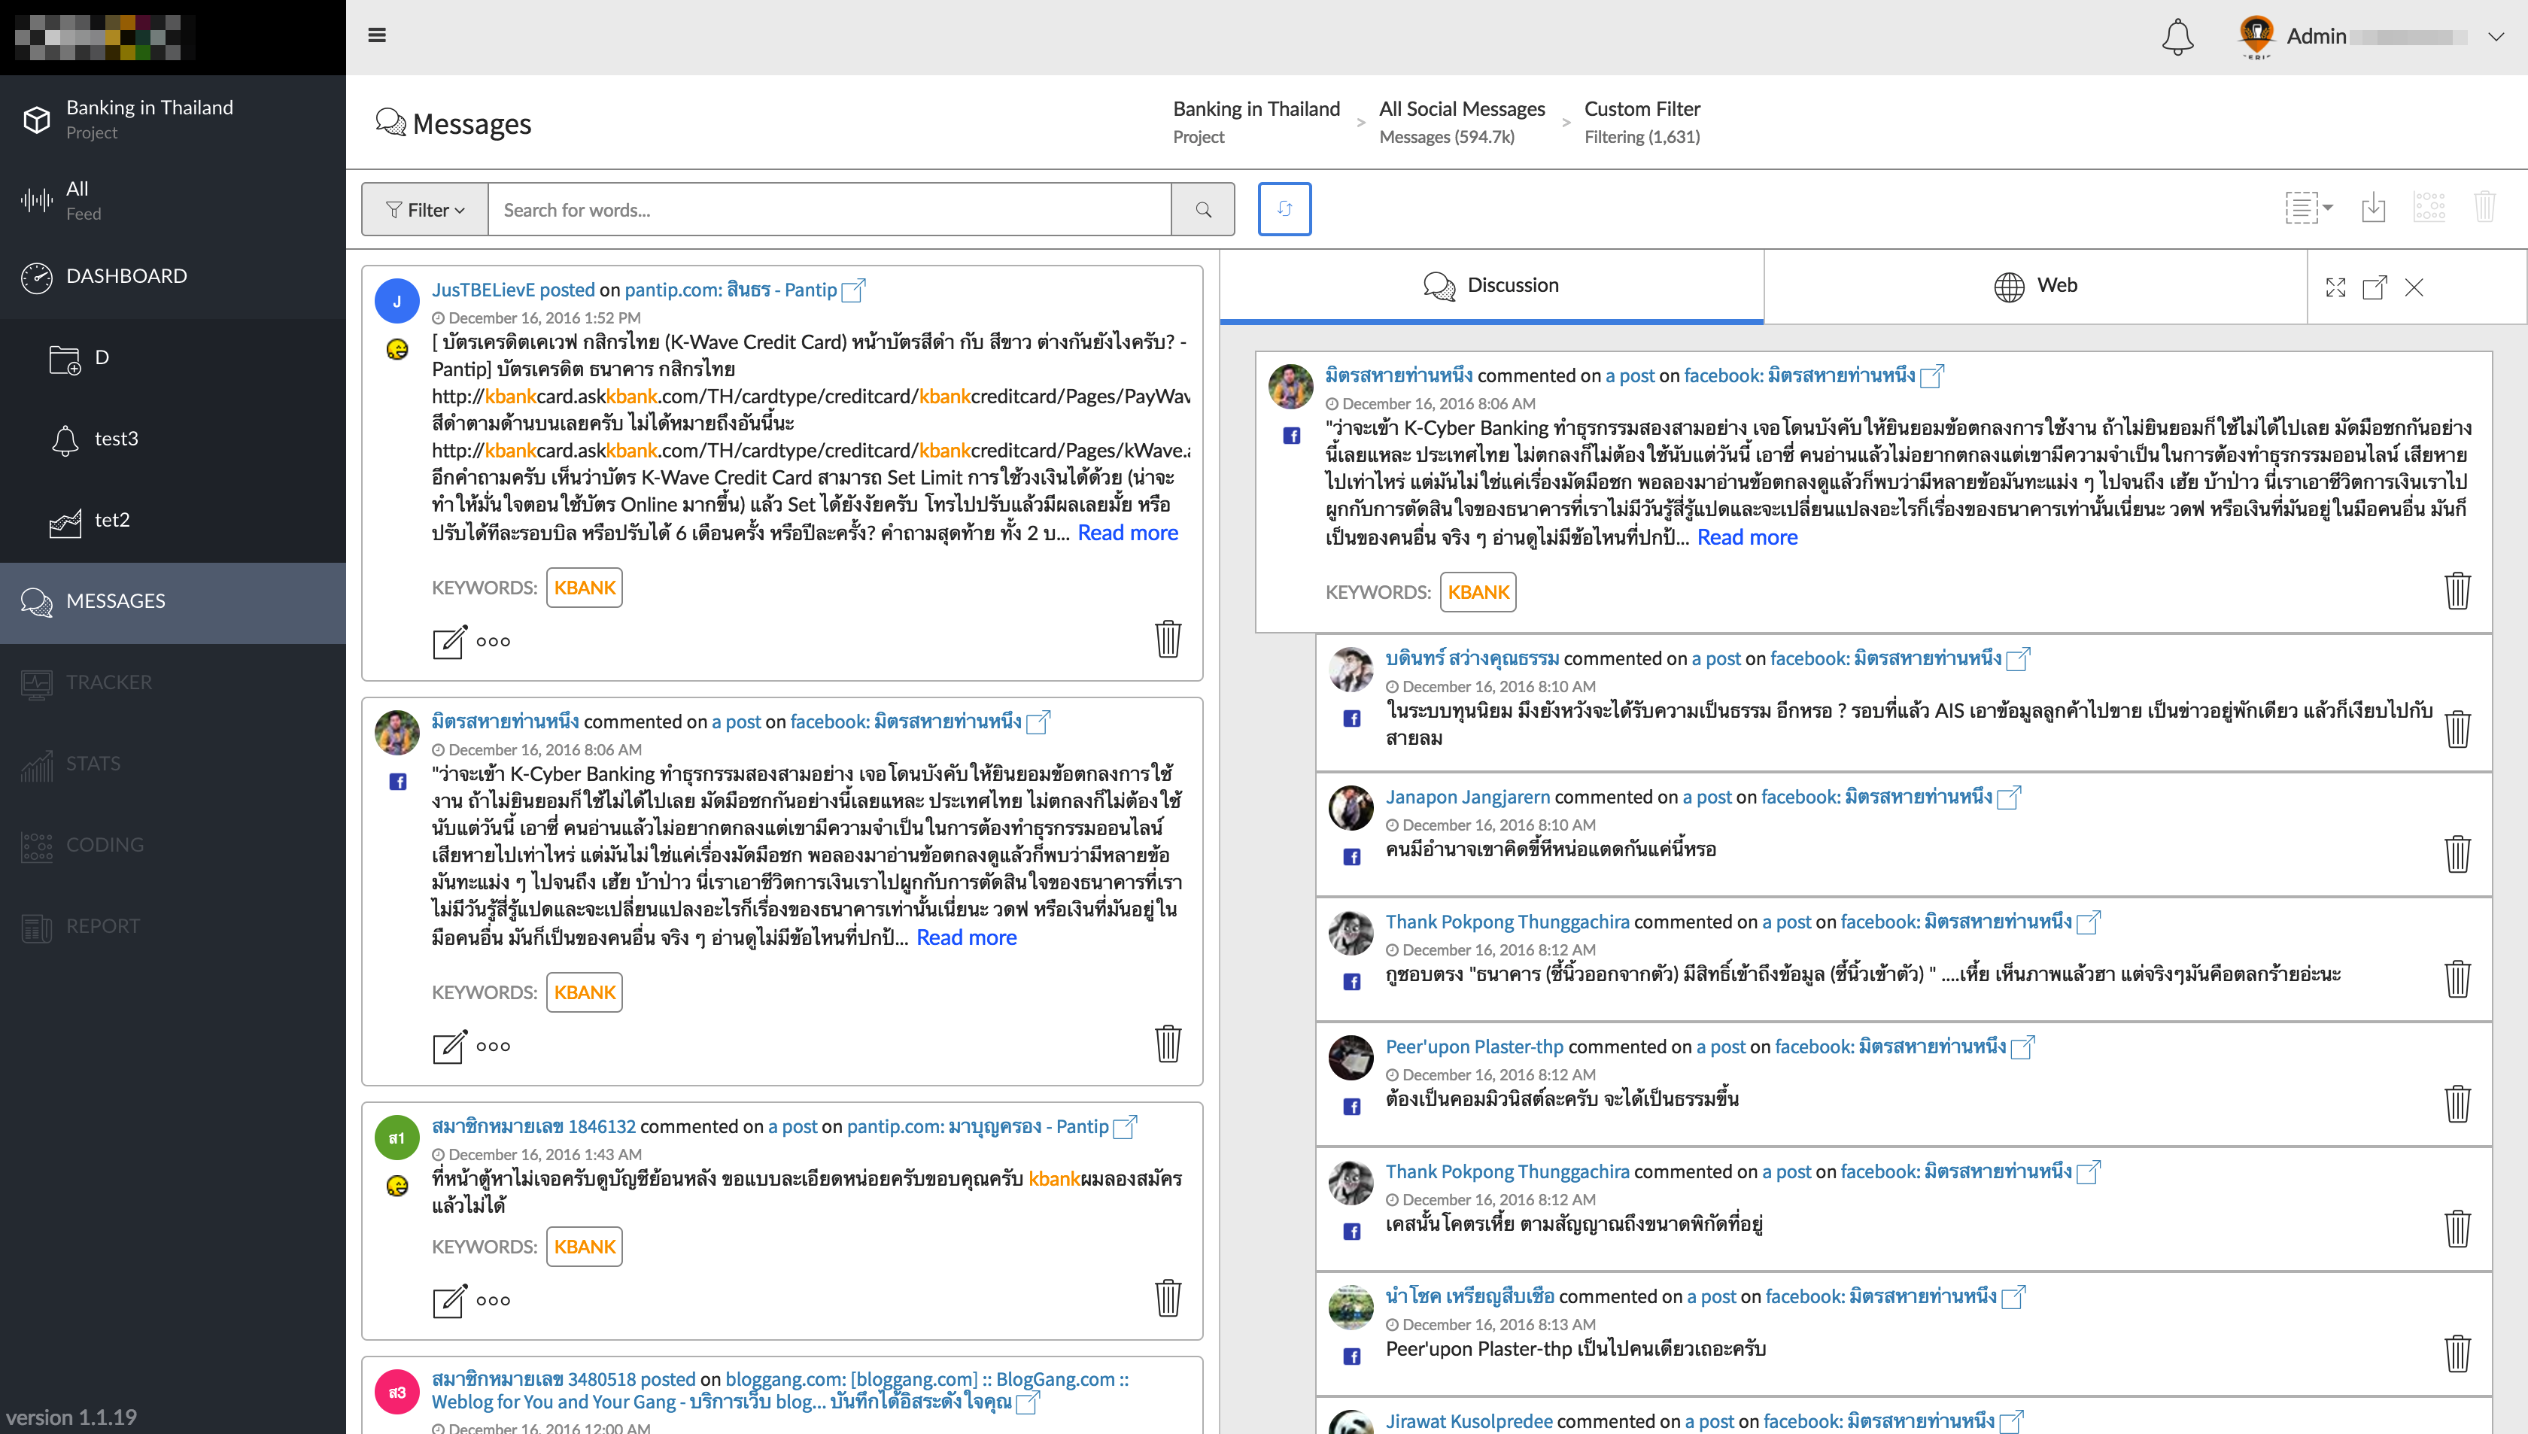The width and height of the screenshot is (2528, 1434).
Task: Open more options on สมาชิกหมายเลข 1846132 comment
Action: pyautogui.click(x=492, y=1300)
